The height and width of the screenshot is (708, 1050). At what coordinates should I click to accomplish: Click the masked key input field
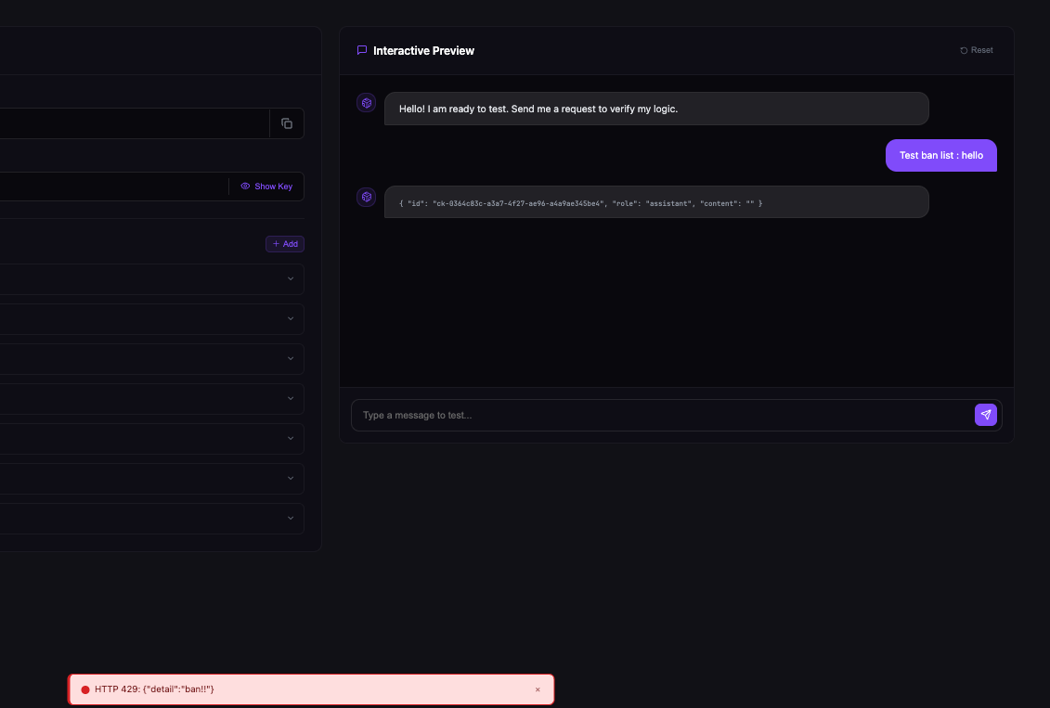pos(114,187)
